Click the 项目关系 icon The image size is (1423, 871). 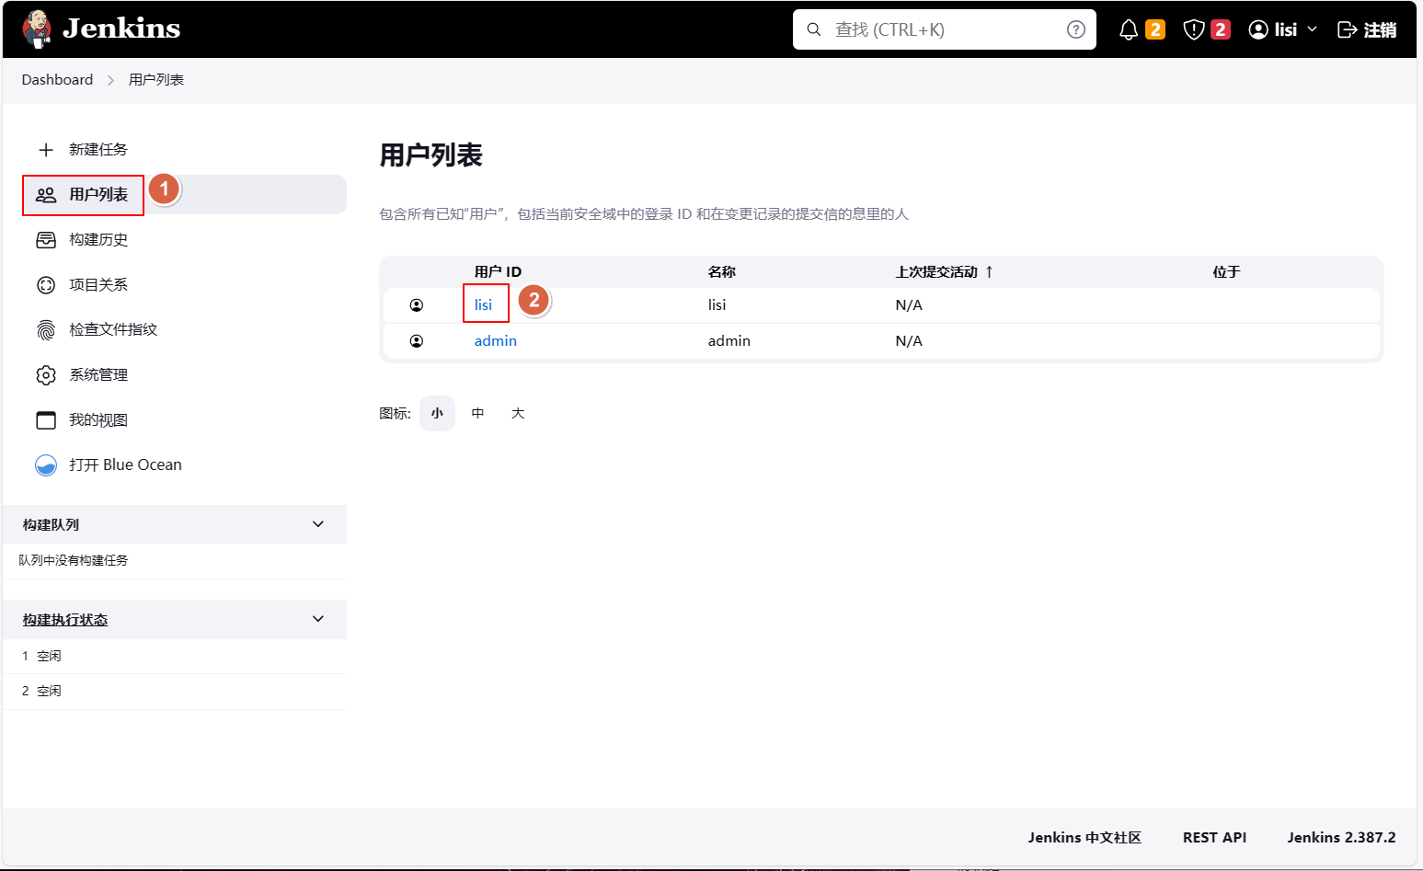coord(46,285)
